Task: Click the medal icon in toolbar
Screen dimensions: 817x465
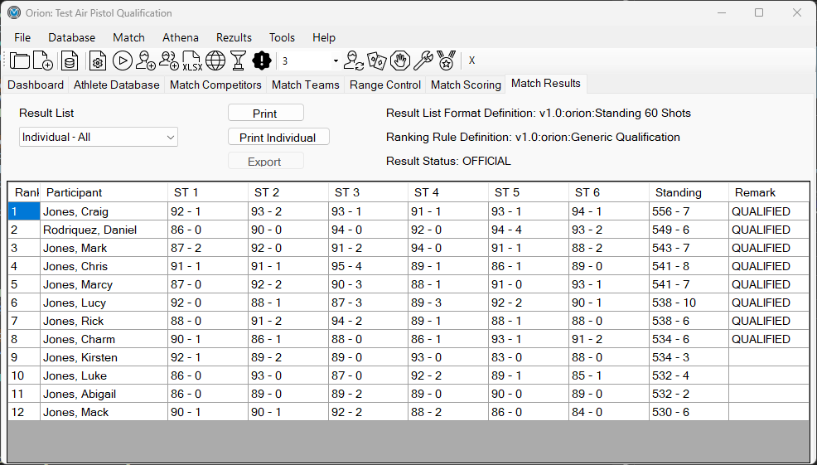Action: pos(447,61)
